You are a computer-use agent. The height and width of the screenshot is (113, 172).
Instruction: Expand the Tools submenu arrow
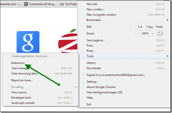pos(167,56)
